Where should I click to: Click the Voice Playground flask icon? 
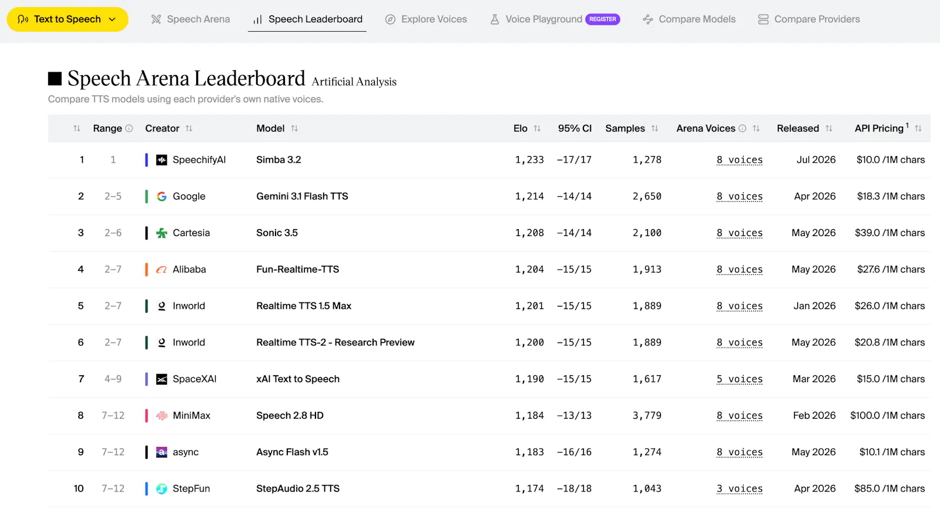coord(495,19)
